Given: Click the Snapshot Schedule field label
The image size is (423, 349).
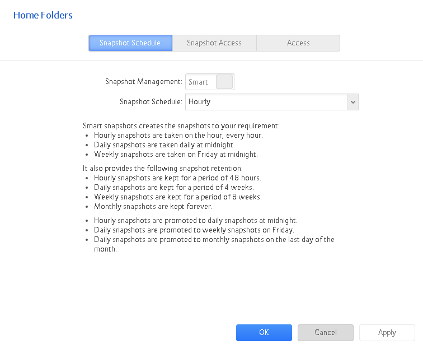Looking at the screenshot, I should pyautogui.click(x=151, y=102).
